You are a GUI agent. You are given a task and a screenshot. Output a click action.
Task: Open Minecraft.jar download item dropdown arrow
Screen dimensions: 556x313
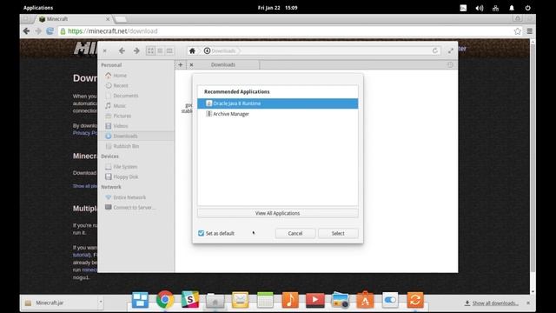[x=101, y=303]
